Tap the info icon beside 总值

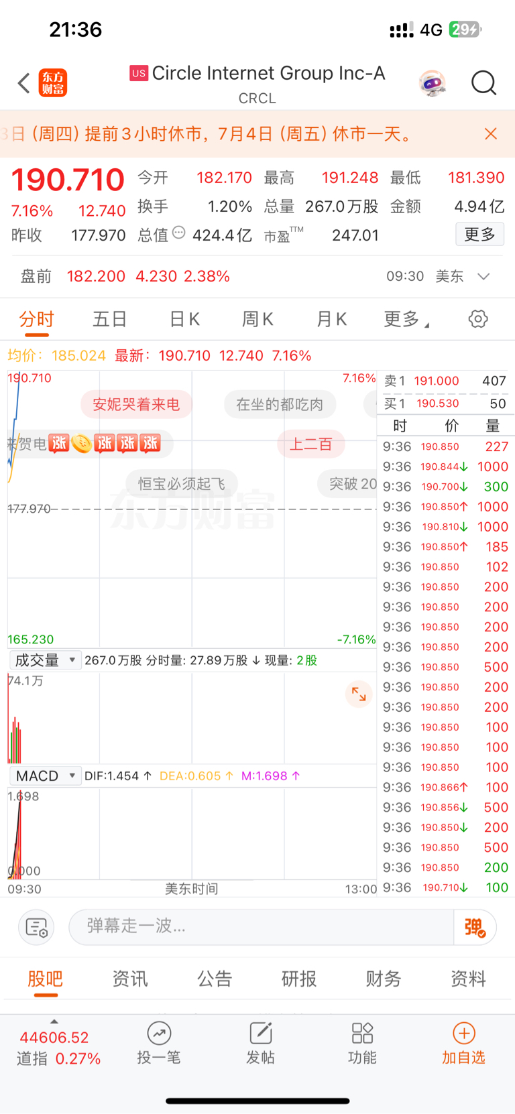(178, 233)
